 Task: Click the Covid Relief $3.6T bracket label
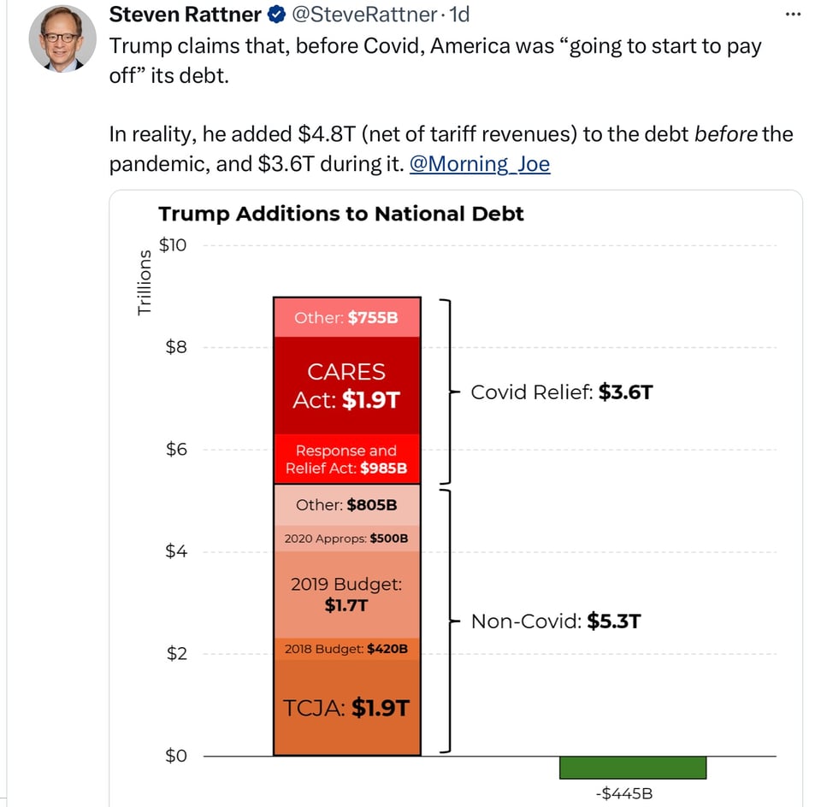coord(562,392)
